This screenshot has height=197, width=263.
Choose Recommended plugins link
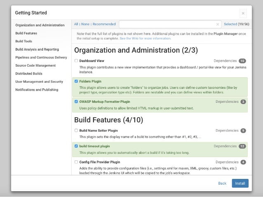coord(104,24)
